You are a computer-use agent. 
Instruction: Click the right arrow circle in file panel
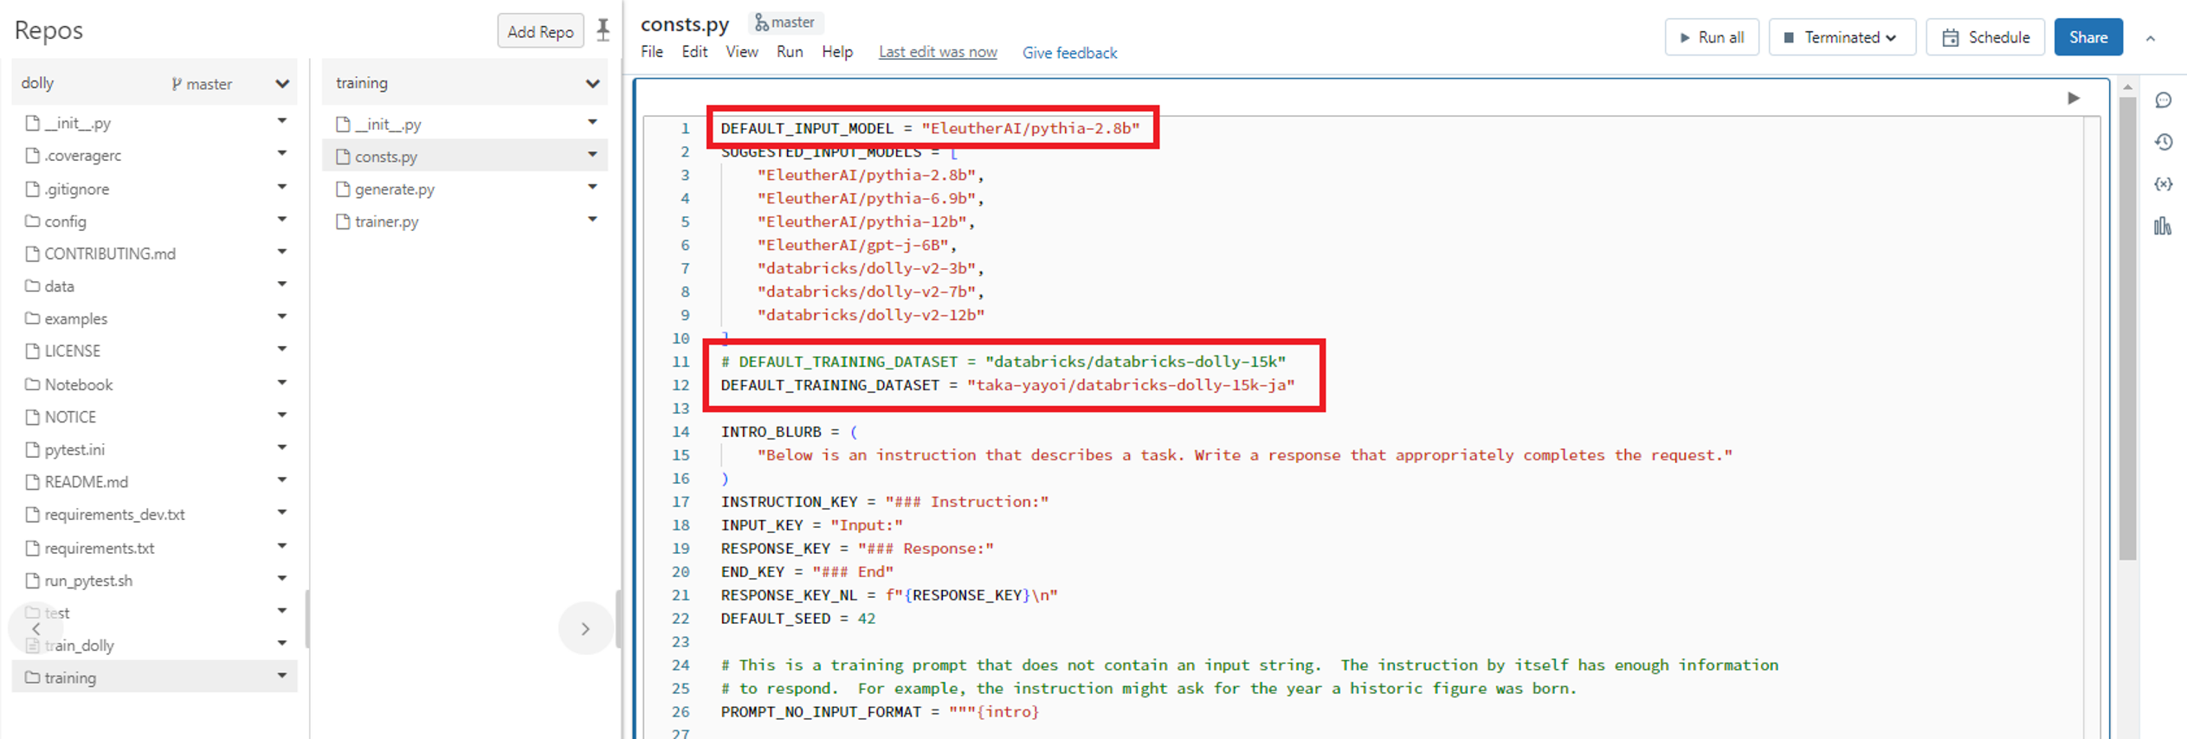[x=585, y=629]
